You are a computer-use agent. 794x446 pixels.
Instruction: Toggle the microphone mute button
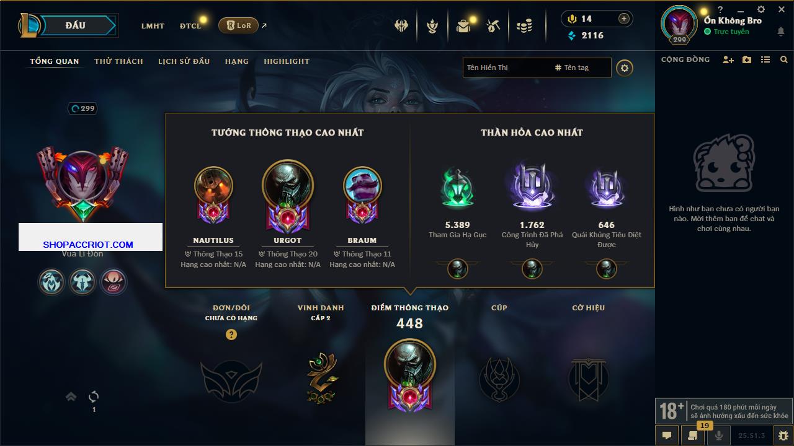tap(719, 435)
